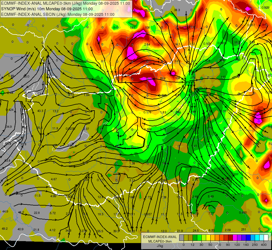Click the cyan swatch in the legend
The width and height of the screenshot is (272, 250).
coord(257,237)
